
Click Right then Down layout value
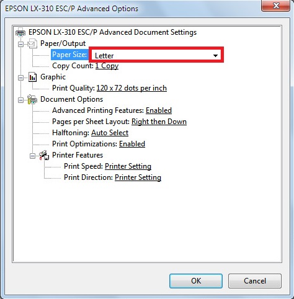tap(159, 122)
